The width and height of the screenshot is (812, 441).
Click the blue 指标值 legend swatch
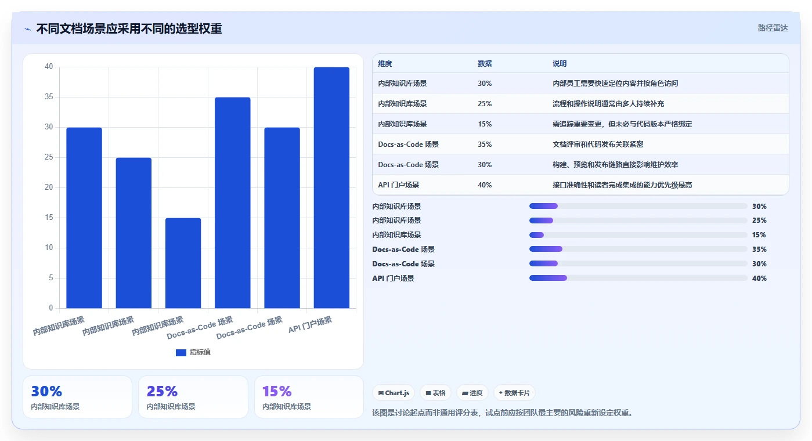[181, 353]
